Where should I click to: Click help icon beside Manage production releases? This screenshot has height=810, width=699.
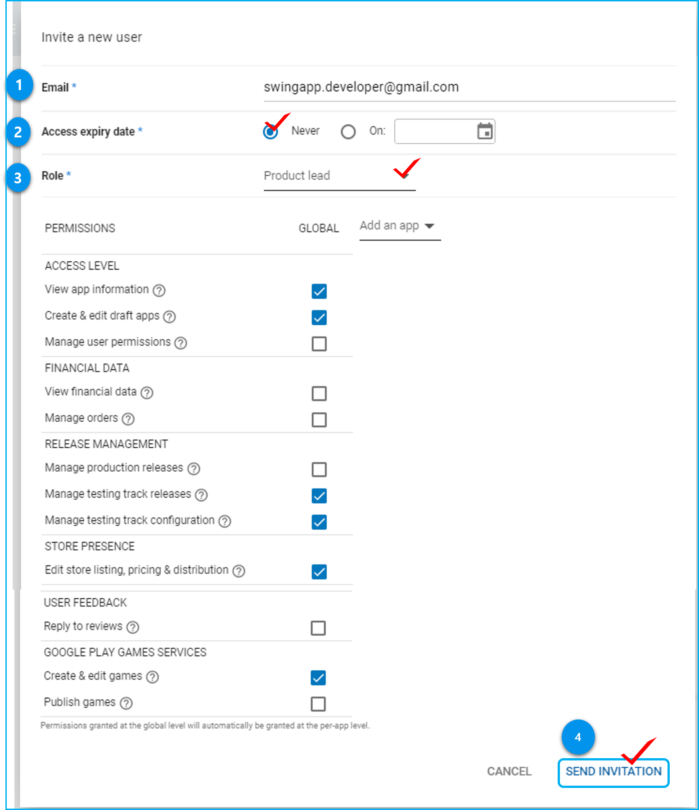pyautogui.click(x=194, y=469)
